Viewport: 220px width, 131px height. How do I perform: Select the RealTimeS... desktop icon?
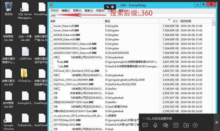[x=41, y=120]
